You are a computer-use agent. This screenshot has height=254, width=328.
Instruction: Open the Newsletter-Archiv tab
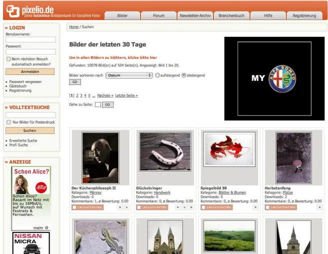[195, 15]
